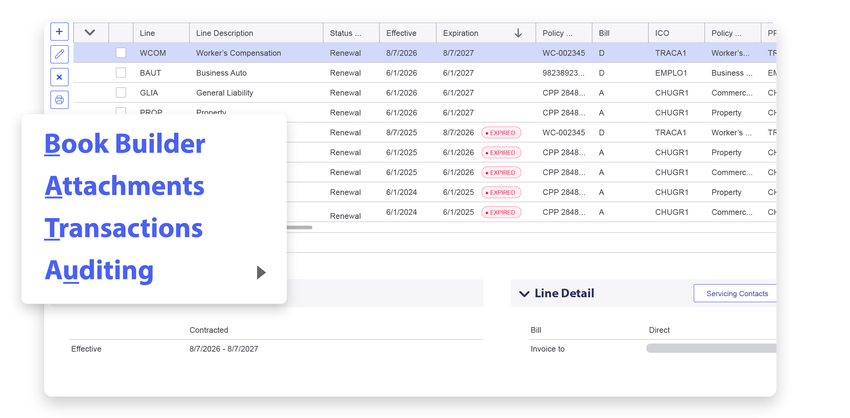The image size is (850, 418).
Task: Choose Attachments in the popup menu
Action: 124,186
